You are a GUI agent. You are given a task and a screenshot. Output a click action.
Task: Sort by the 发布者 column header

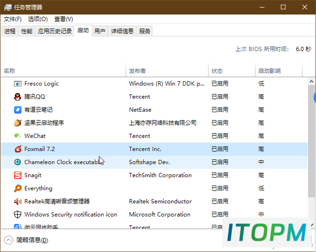tap(167, 71)
